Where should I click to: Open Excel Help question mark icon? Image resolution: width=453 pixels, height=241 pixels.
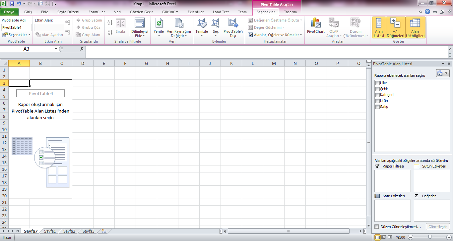click(x=428, y=12)
